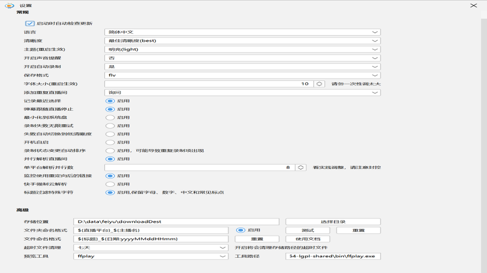Toggle the 弹幕跟随直播停止 radio button
487x273 pixels.
click(110, 109)
